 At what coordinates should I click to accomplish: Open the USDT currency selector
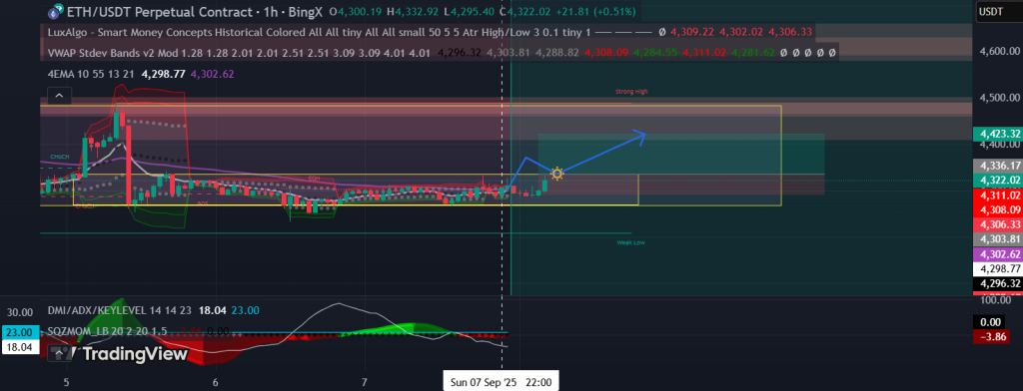[992, 11]
